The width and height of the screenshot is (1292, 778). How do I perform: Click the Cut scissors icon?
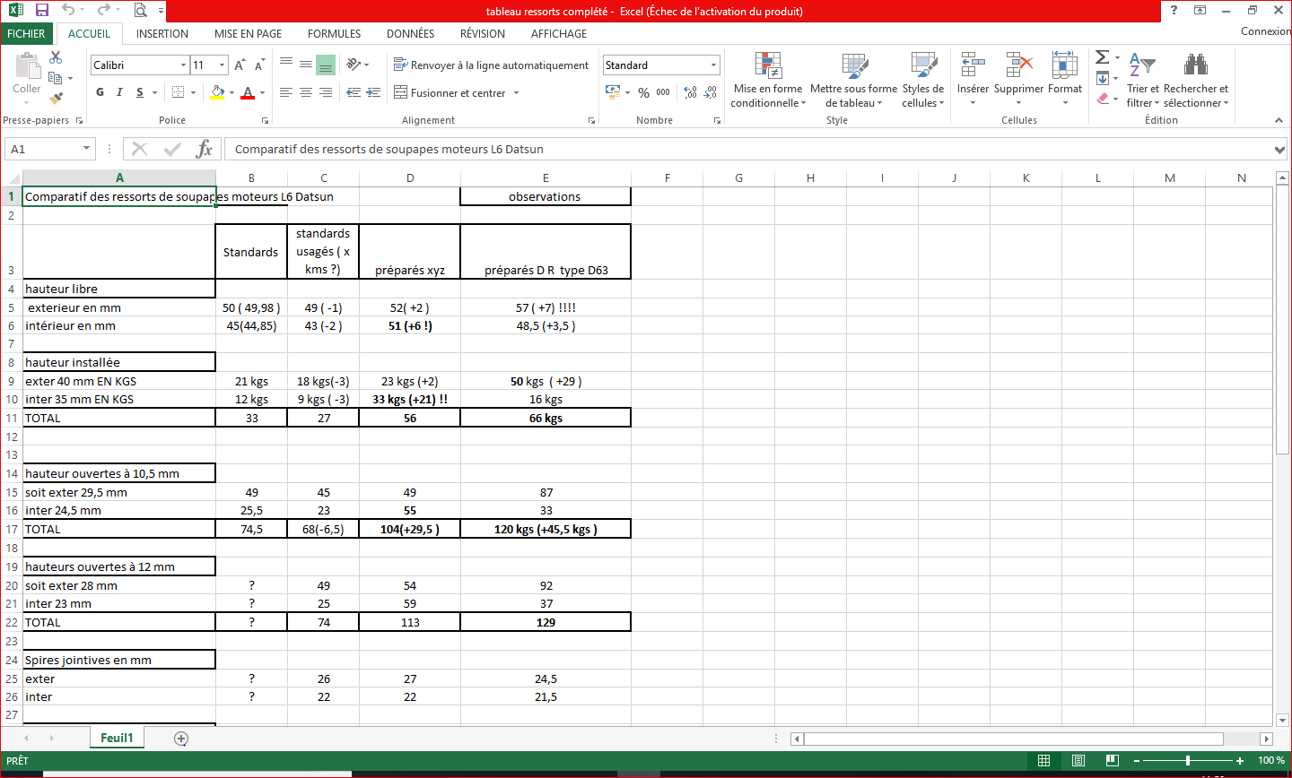pos(56,57)
